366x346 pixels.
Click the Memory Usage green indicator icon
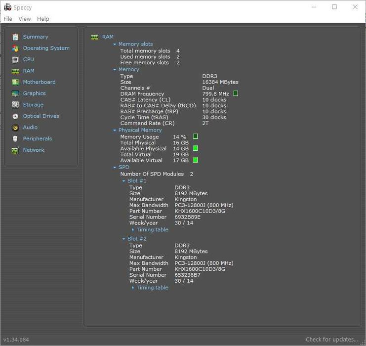[x=196, y=136]
